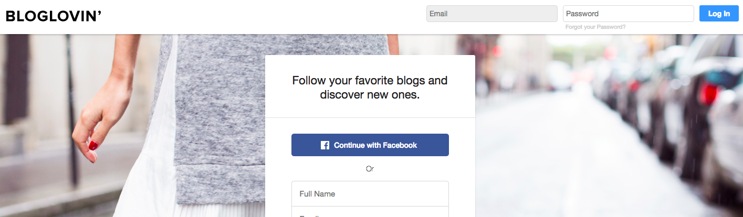Click the Bloglovin' logo

pyautogui.click(x=54, y=16)
